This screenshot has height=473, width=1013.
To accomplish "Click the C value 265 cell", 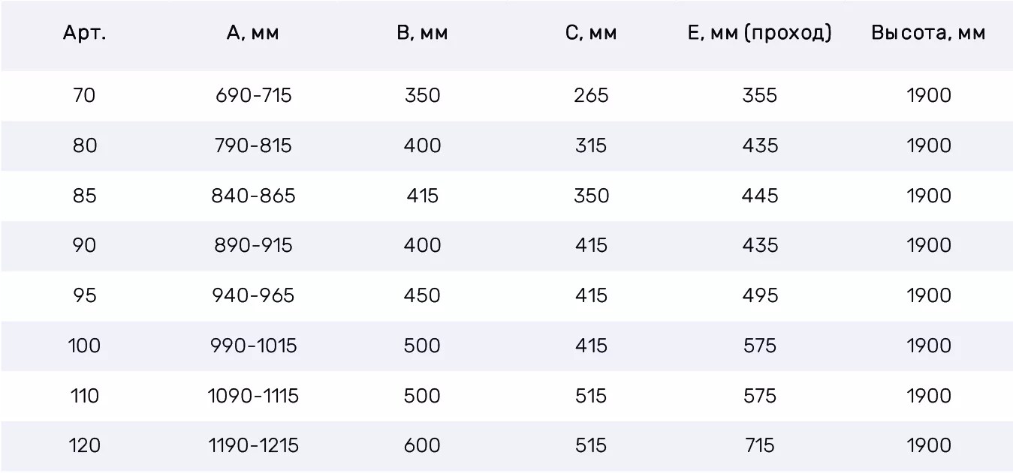I will click(x=591, y=96).
